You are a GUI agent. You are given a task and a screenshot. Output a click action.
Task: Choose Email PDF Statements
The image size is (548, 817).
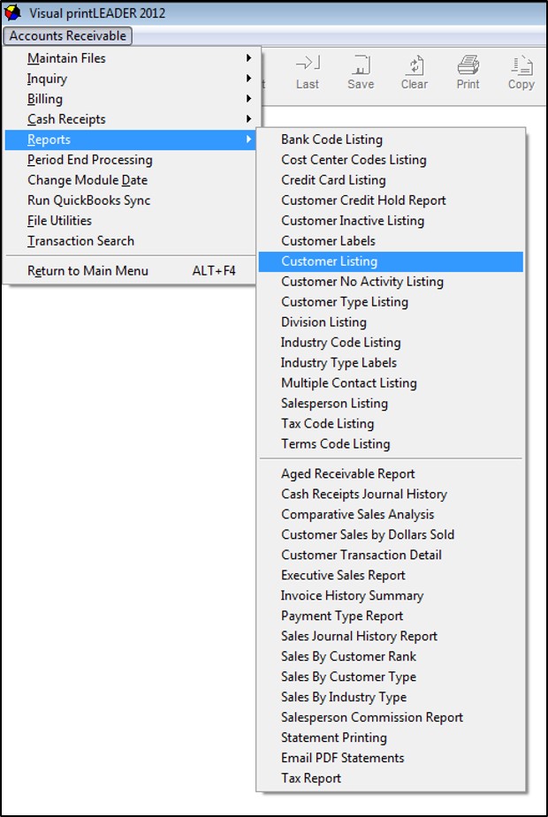(391, 759)
